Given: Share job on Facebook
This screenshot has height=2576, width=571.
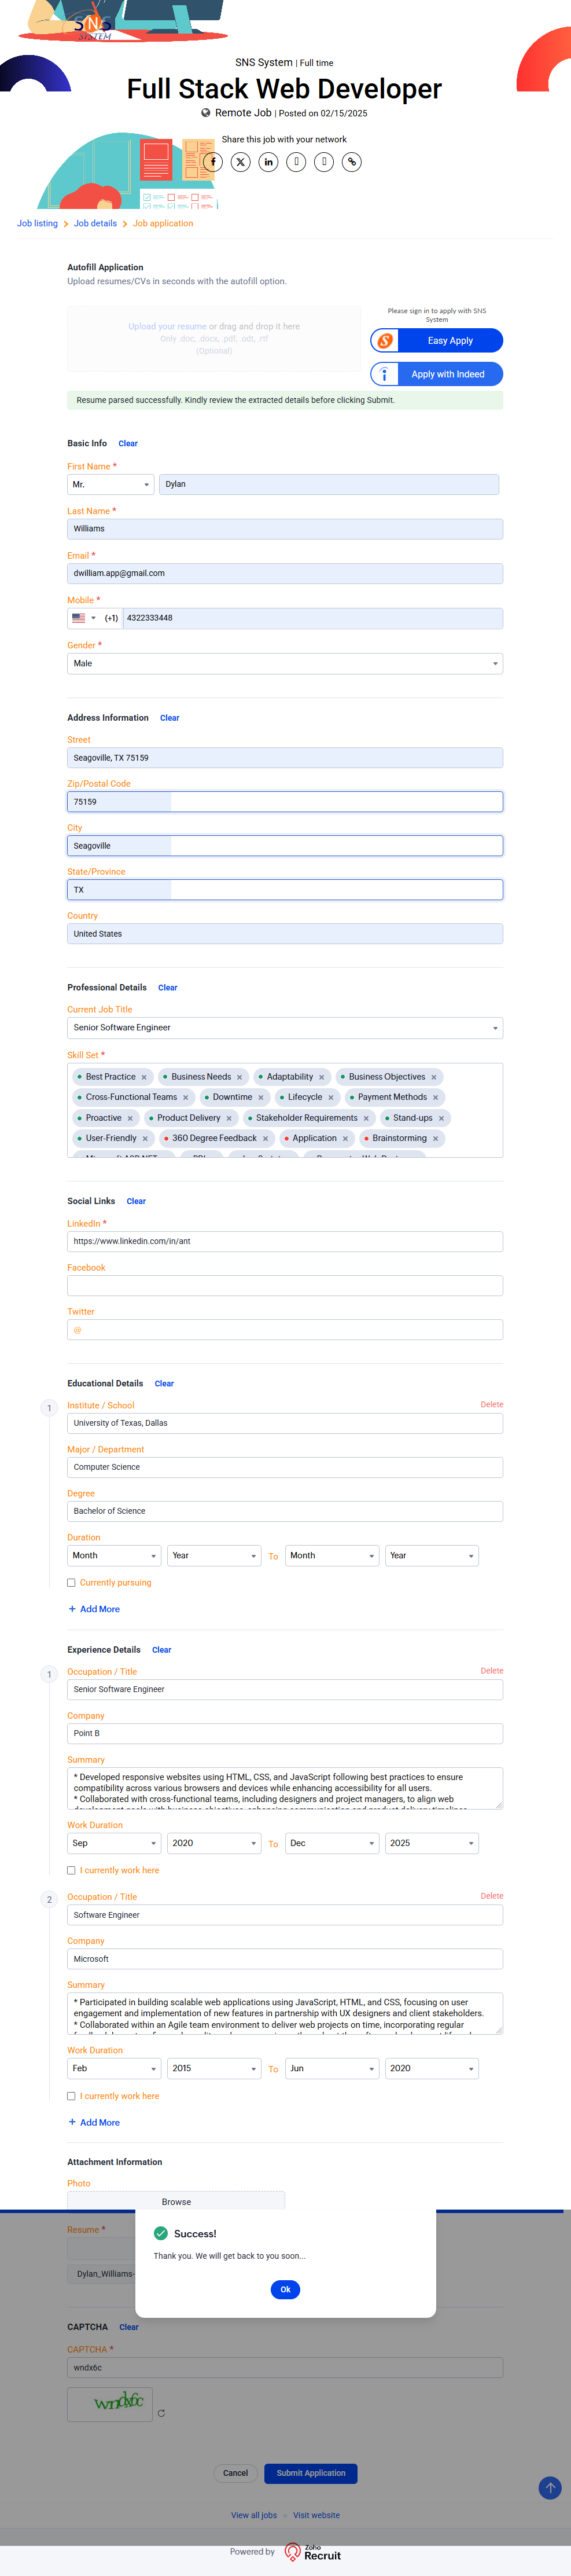Looking at the screenshot, I should click(212, 162).
